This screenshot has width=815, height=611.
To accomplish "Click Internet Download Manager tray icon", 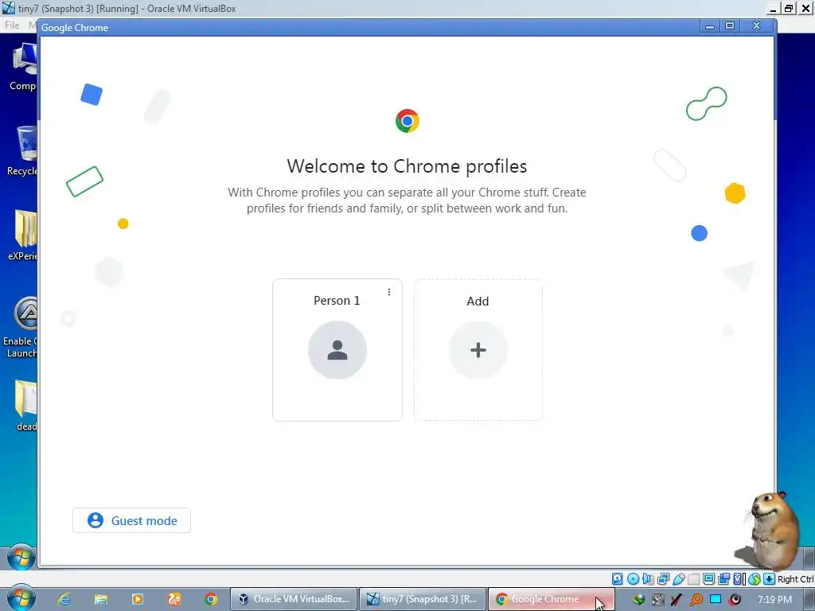I will pyautogui.click(x=639, y=600).
